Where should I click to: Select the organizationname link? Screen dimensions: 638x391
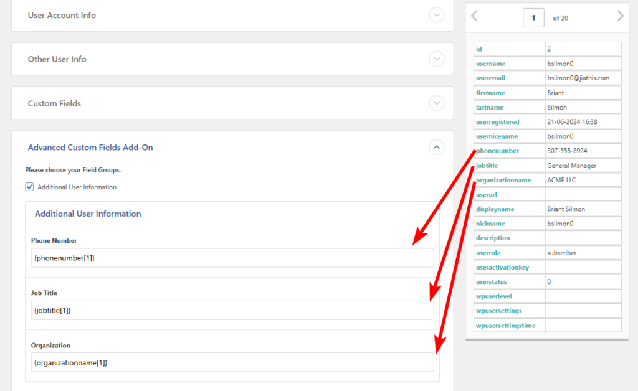[x=505, y=179]
